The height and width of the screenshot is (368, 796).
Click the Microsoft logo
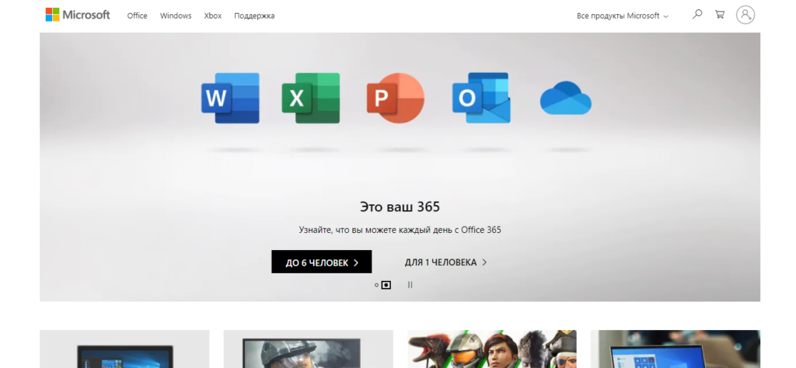[x=78, y=15]
